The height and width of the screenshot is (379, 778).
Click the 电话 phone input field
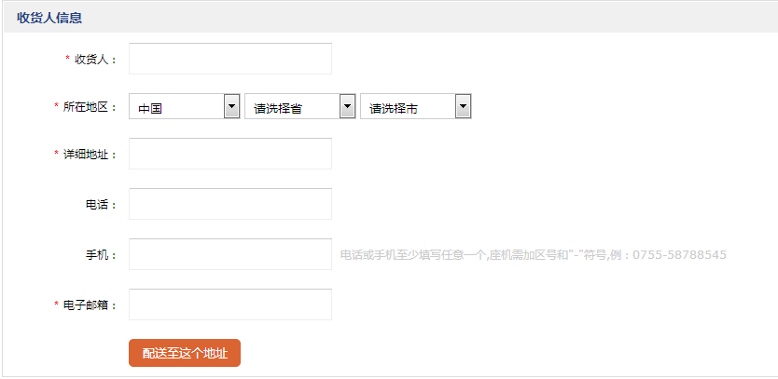229,204
